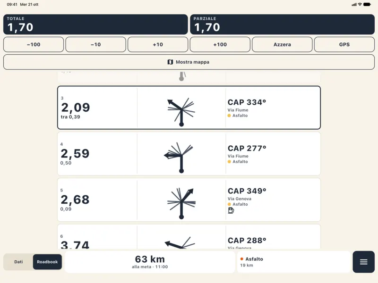
Task: Decrease the distance by 10
Action: [96, 44]
